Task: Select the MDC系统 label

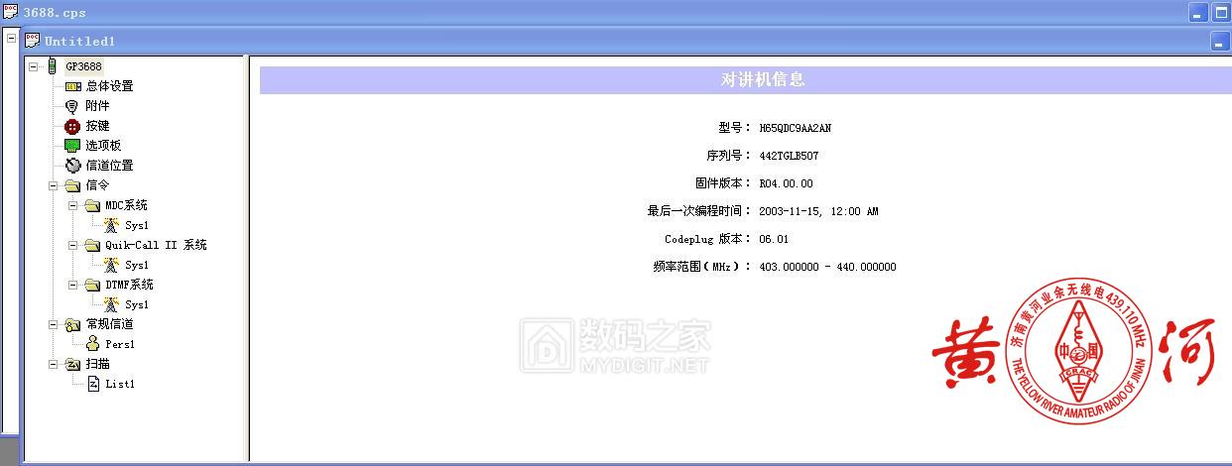Action: (126, 205)
